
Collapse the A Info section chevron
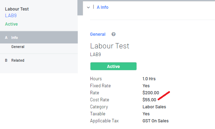(x=88, y=7)
